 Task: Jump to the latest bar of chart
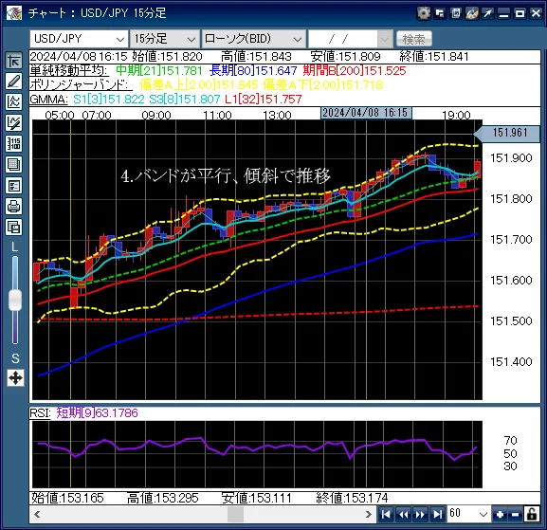point(437,514)
